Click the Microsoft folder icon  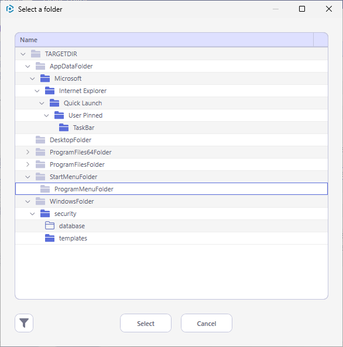tap(45, 78)
